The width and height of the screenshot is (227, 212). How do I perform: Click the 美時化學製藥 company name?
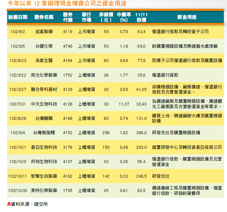[44, 190]
